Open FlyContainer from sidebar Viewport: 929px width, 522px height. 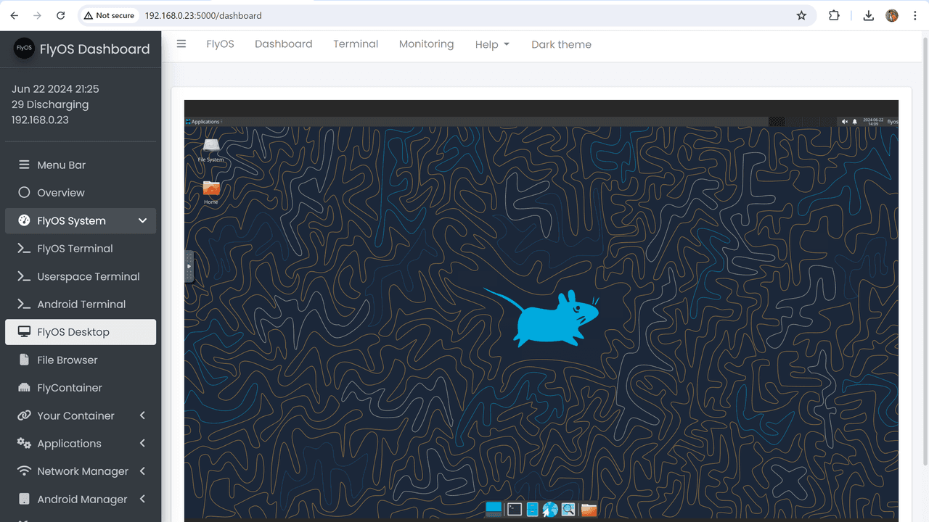pos(81,388)
